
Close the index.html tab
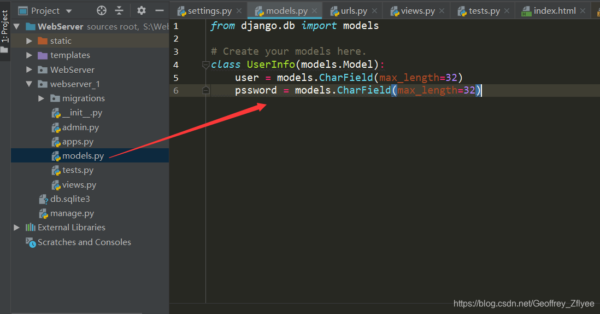[583, 11]
